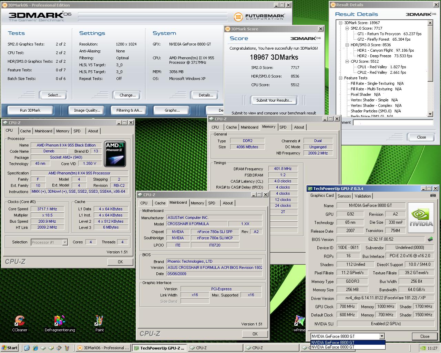The image size is (441, 353).
Task: Open Cache tab in the CPU-Z processor window
Action: click(x=25, y=131)
